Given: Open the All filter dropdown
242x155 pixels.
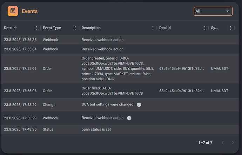Looking at the screenshot, I should (213, 11).
